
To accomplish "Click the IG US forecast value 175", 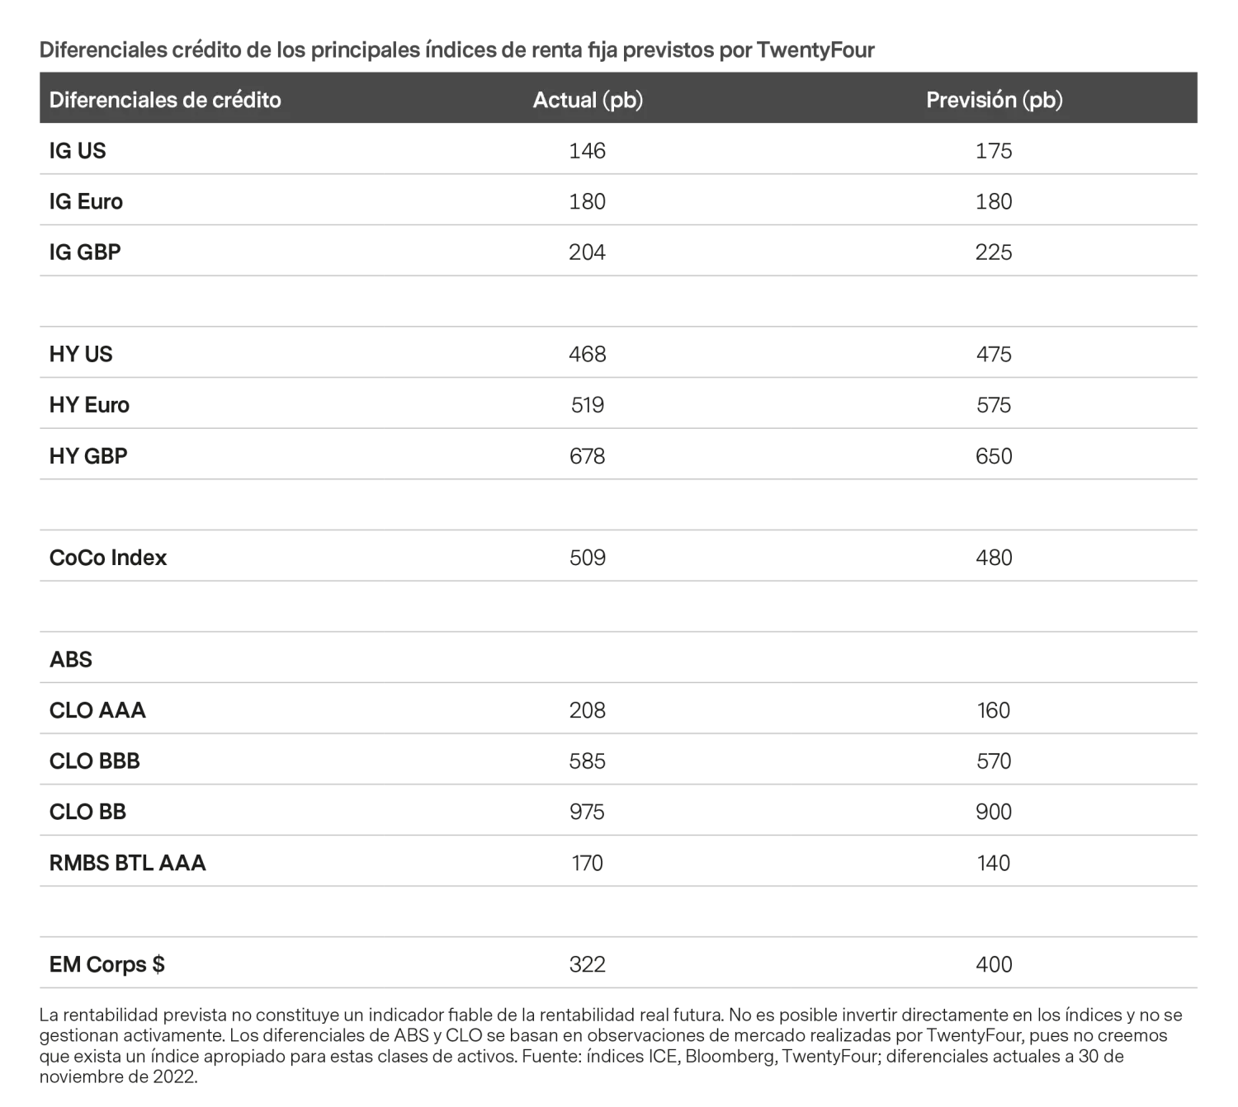I will (x=994, y=151).
